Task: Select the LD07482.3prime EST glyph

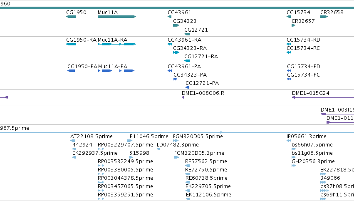Action: (x=158, y=149)
